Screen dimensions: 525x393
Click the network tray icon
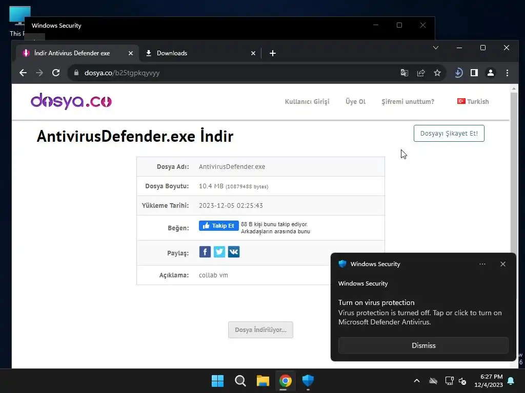click(x=449, y=381)
